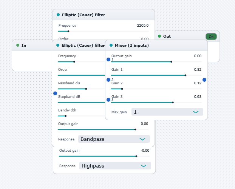
Task: Click the Bandpass filter's left input port
Action: (x=55, y=93)
